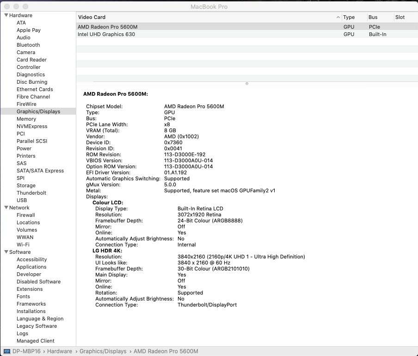Open Memory in the sidebar
The width and height of the screenshot is (418, 356).
click(26, 119)
